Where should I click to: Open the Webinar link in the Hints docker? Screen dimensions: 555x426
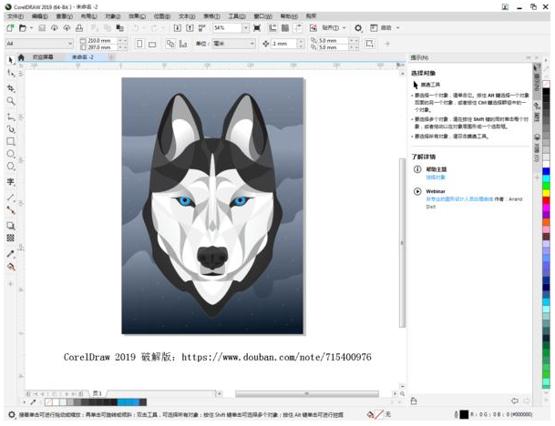point(459,199)
